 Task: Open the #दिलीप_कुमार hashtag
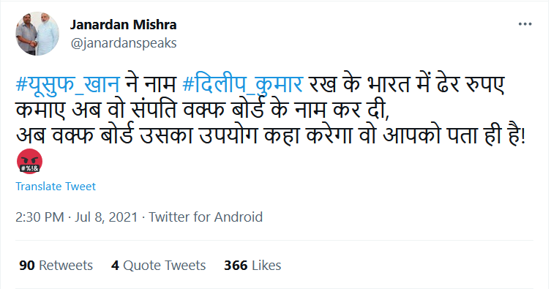(x=243, y=85)
